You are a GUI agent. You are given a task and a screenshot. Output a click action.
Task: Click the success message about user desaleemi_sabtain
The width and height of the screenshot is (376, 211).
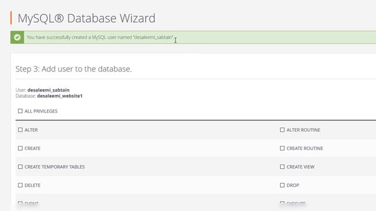pyautogui.click(x=100, y=38)
